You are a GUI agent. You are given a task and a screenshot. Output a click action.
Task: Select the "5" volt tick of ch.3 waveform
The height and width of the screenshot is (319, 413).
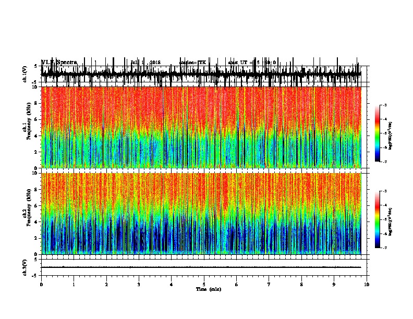point(35,260)
